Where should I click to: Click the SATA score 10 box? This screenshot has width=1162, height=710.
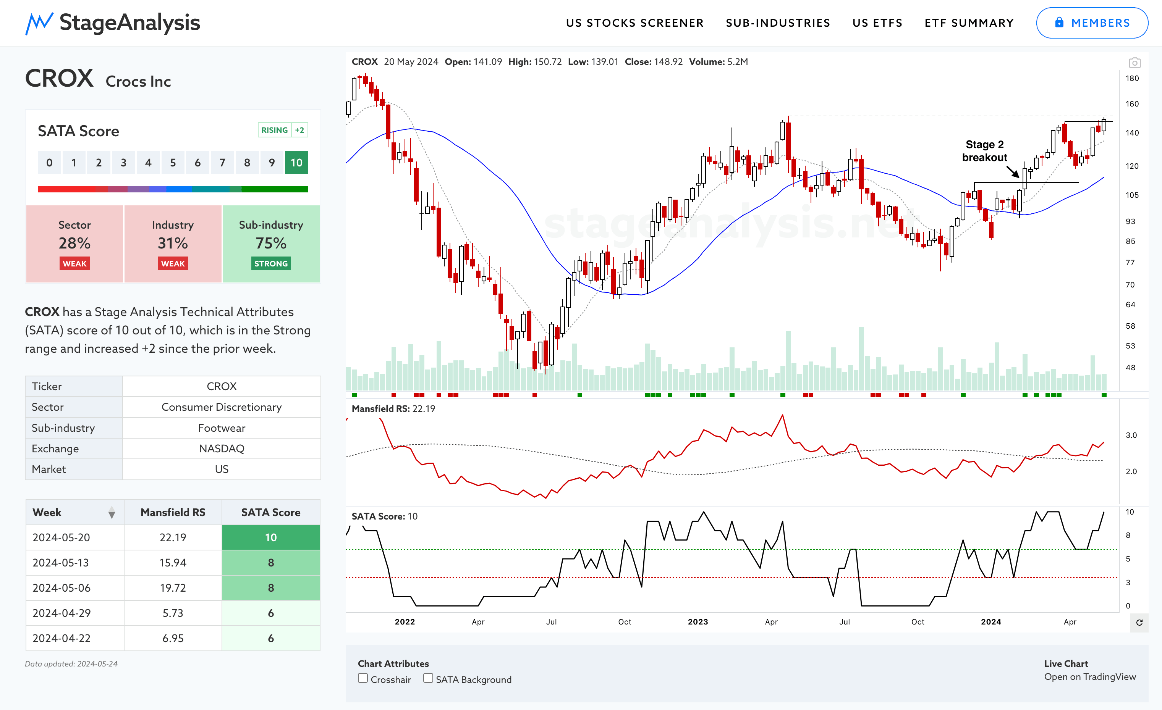click(296, 163)
